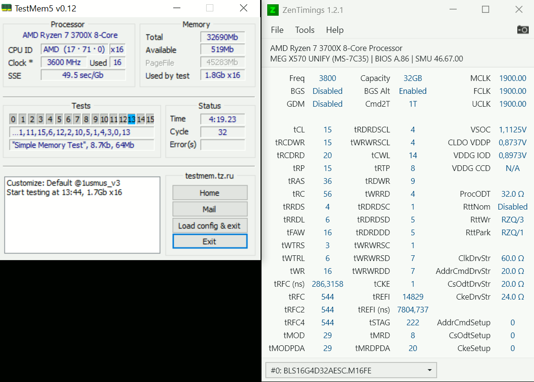Click the Used by test 1.8Gb x16 value
This screenshot has height=382, width=534.
[x=223, y=75]
